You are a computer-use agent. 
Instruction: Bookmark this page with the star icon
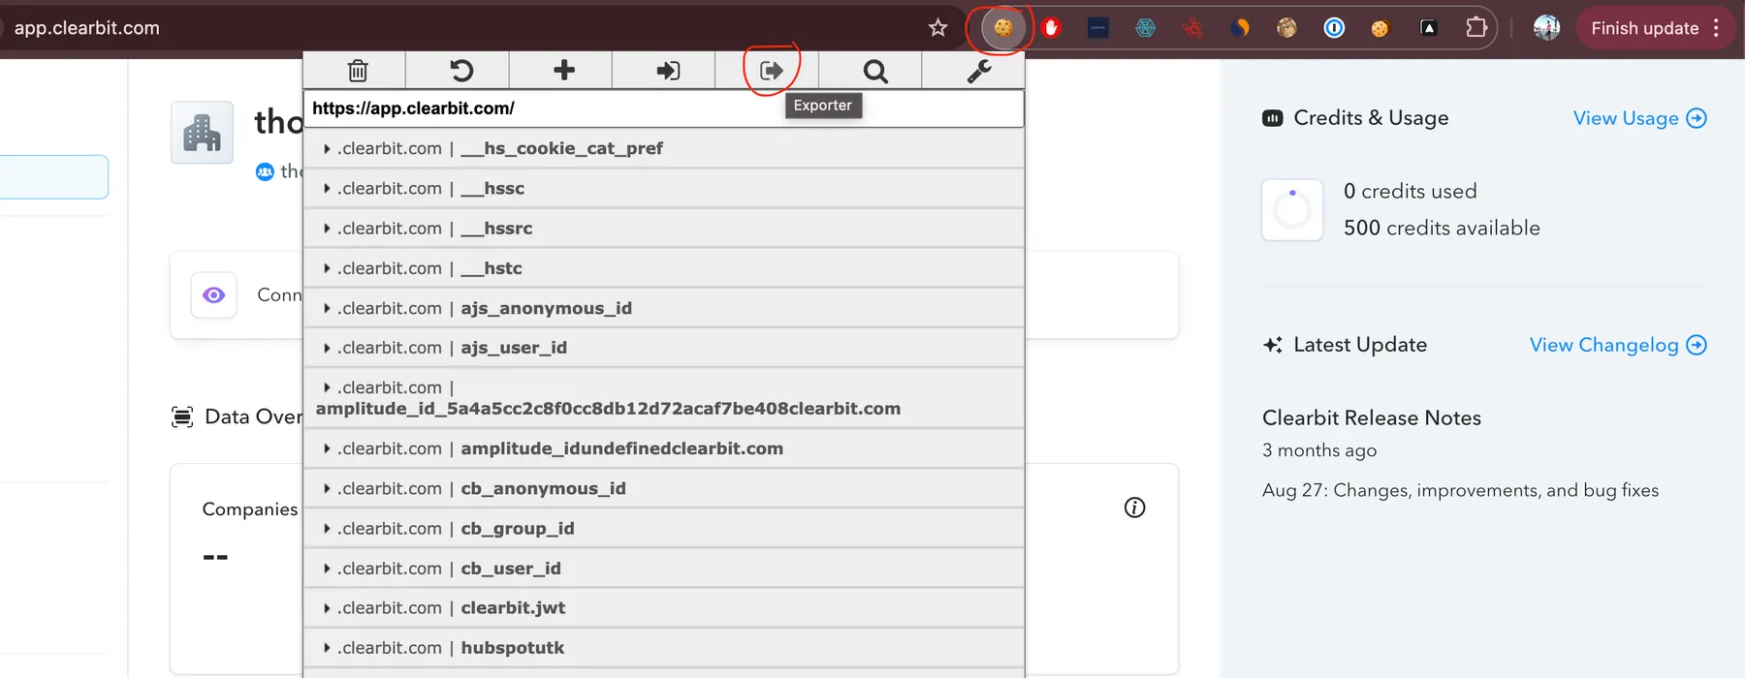coord(937,28)
